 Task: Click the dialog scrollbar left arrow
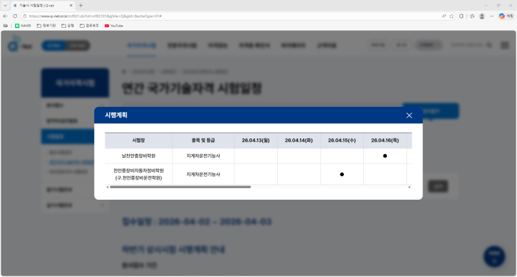pyautogui.click(x=107, y=187)
